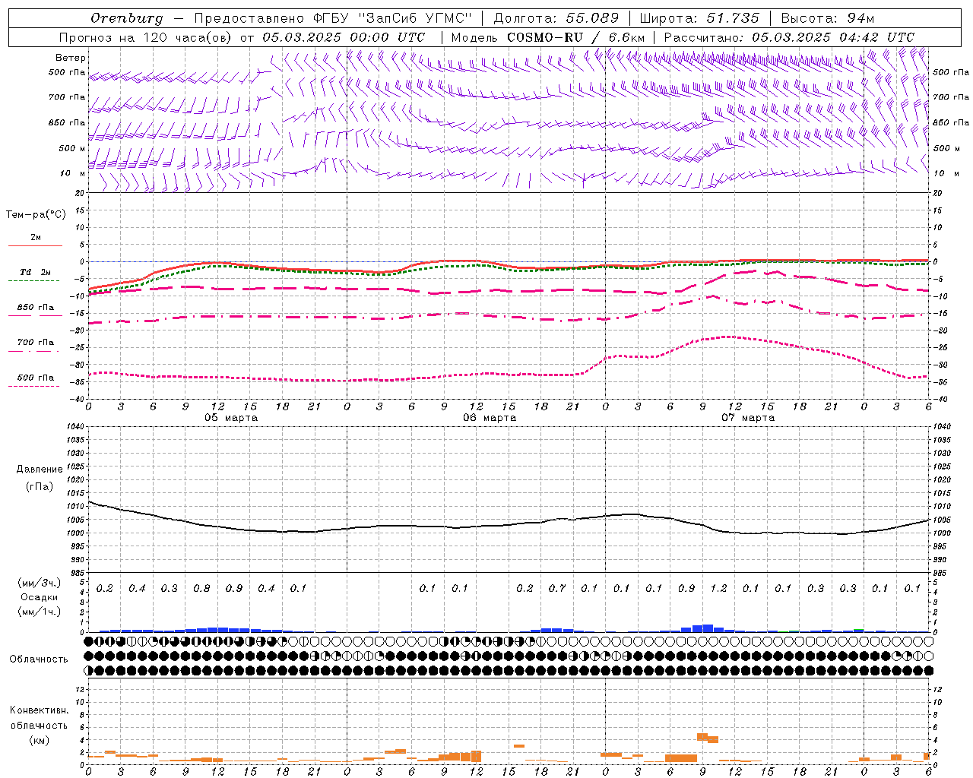Click the 'Долгота: 55.089' header value
973x778 pixels.
click(x=556, y=18)
